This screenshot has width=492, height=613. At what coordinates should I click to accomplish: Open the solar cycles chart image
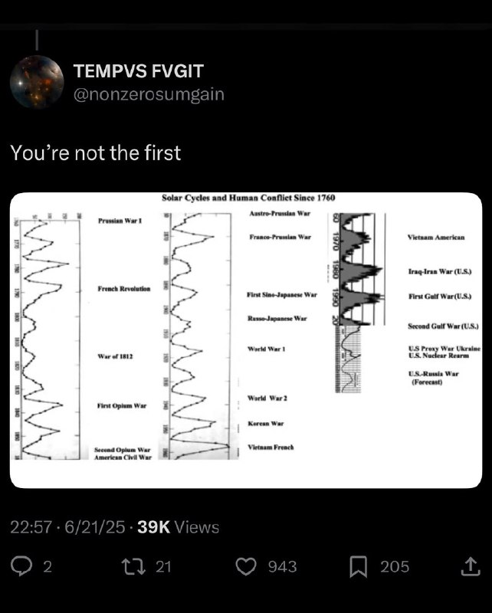point(246,340)
